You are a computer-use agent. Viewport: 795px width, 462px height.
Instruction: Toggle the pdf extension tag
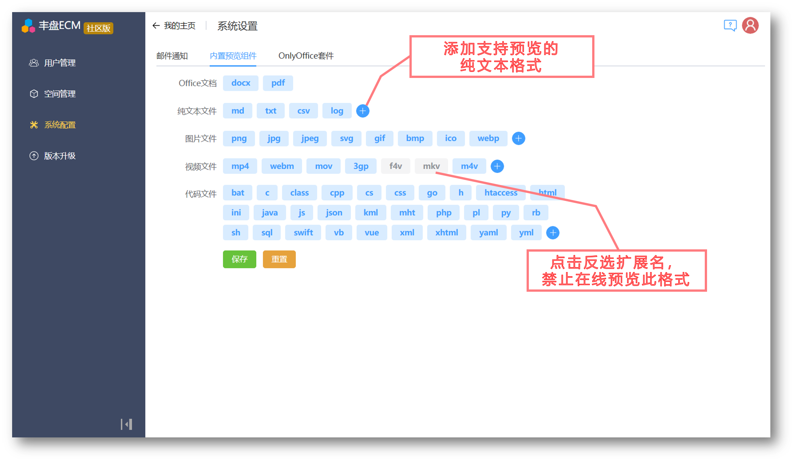pyautogui.click(x=278, y=83)
